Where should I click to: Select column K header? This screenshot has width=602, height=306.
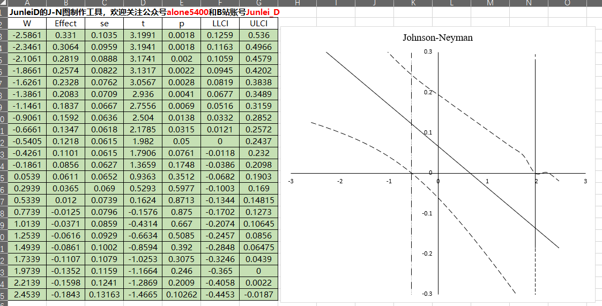(413, 3)
